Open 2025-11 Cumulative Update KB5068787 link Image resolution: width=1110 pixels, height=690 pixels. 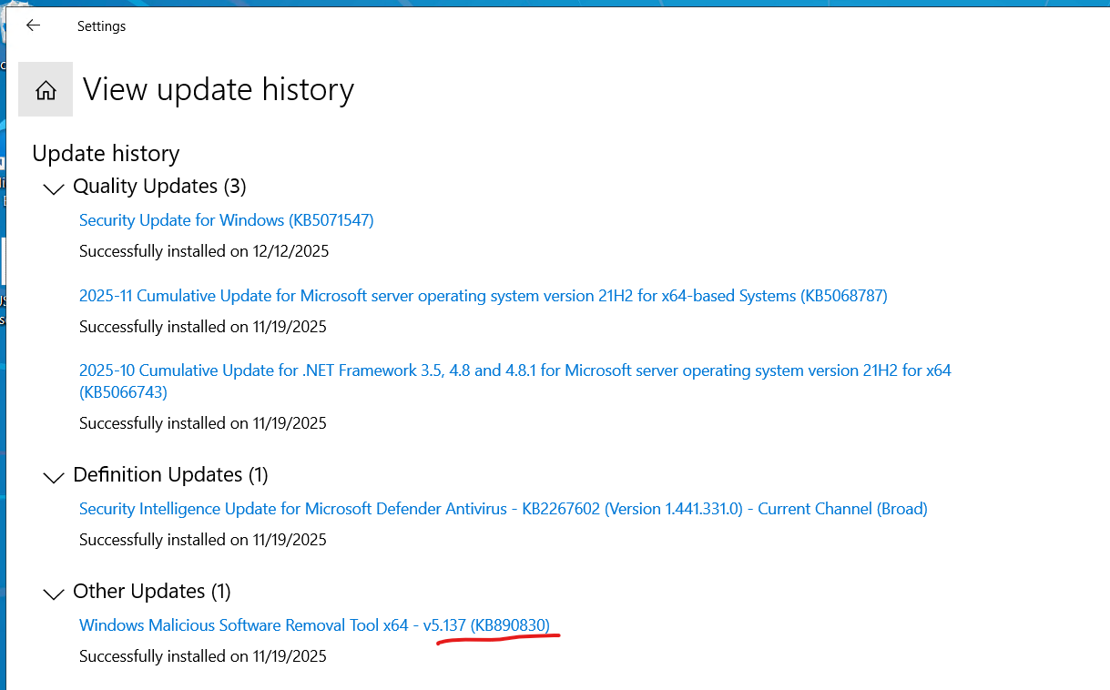(484, 296)
